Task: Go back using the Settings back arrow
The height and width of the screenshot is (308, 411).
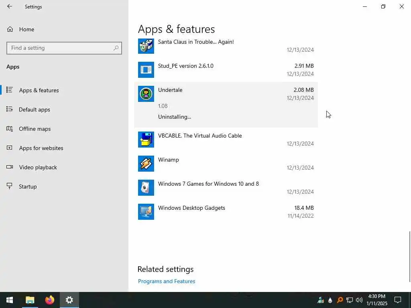Action: (10, 6)
